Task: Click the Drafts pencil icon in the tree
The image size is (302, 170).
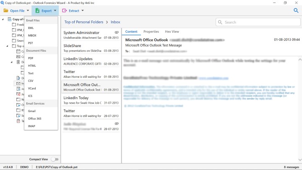Action: (18, 78)
